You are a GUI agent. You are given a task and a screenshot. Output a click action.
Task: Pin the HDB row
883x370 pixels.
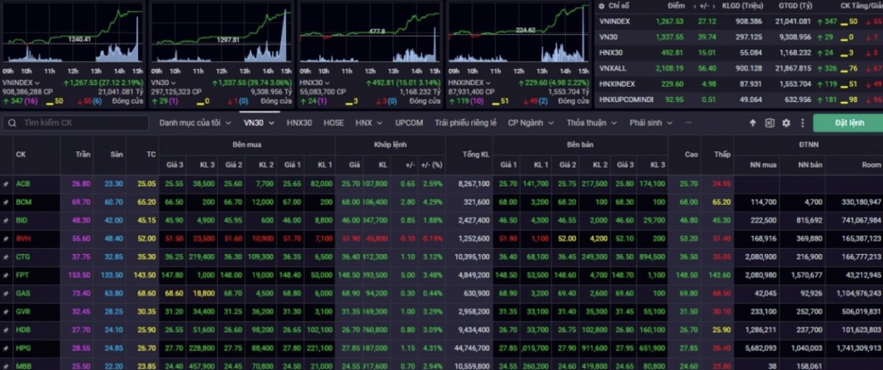(x=6, y=330)
